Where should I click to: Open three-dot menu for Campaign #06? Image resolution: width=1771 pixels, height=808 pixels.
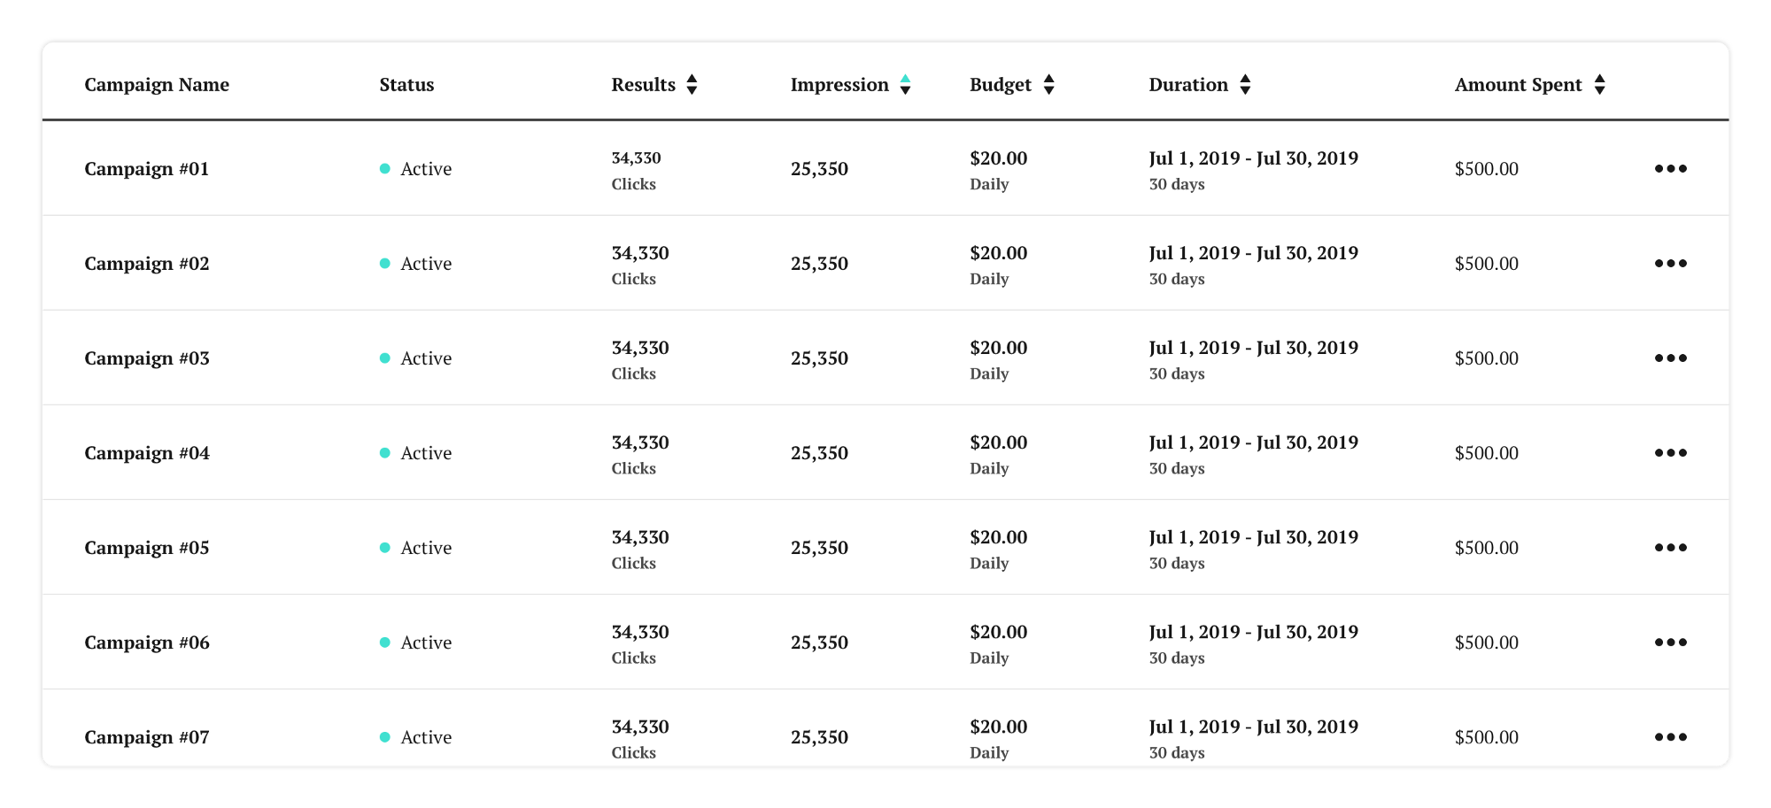(1670, 642)
